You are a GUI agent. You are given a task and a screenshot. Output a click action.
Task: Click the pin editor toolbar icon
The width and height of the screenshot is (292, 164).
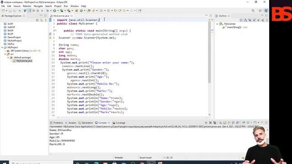[140, 10]
